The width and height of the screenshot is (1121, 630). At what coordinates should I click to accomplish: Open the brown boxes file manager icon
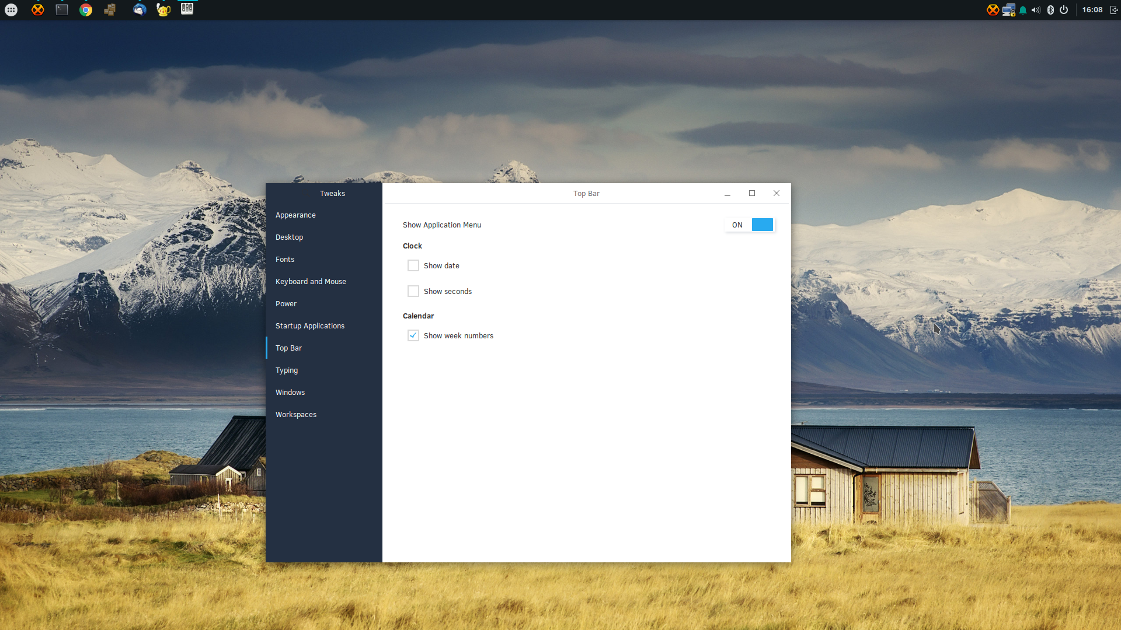[110, 10]
